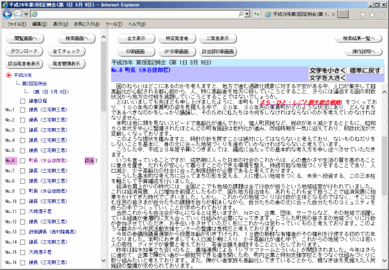
Task: Click the ダウンロード button
Action: click(24, 51)
